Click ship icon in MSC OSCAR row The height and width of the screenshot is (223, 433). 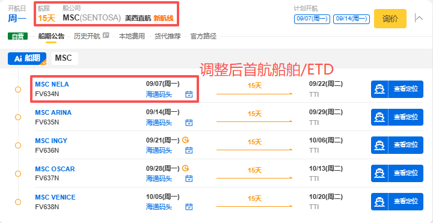point(379,173)
